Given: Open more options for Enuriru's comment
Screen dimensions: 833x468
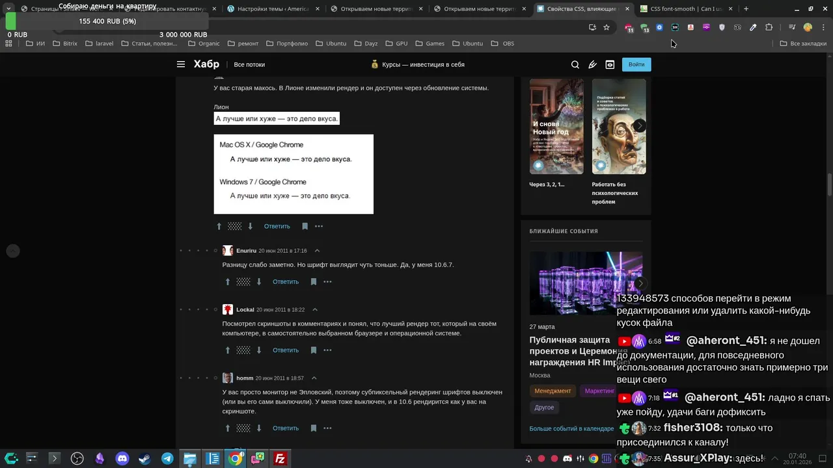Looking at the screenshot, I should click(x=327, y=281).
